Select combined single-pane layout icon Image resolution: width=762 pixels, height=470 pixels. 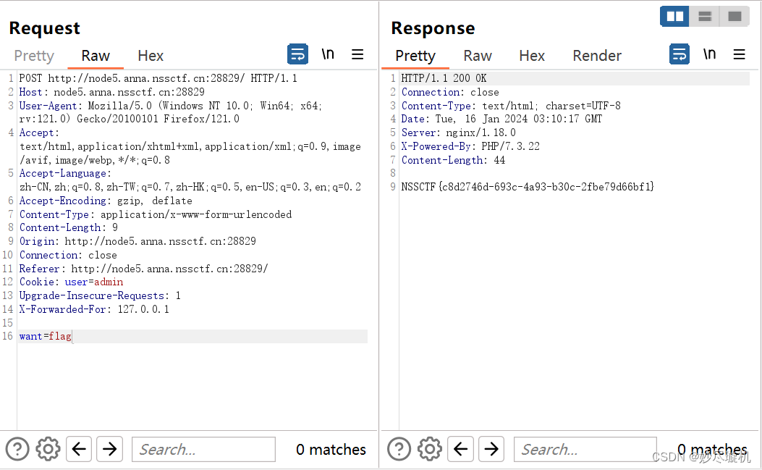735,17
